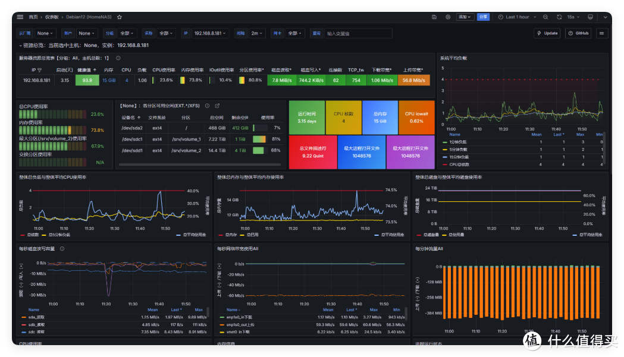This screenshot has height=357, width=624.
Task: Sort the disk I/O legend by Mean header
Action: point(153,309)
